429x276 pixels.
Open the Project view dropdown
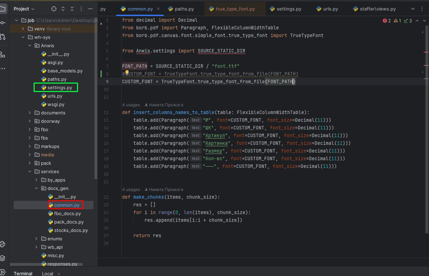pos(24,9)
